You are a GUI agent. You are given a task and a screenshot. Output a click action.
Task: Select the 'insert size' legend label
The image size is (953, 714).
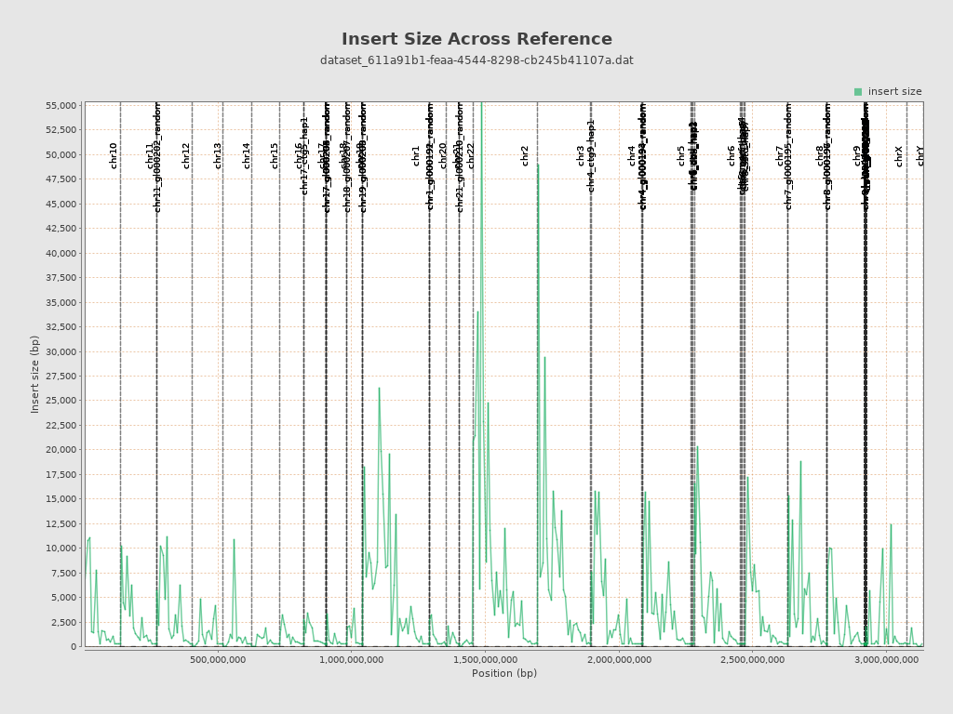pyautogui.click(x=894, y=92)
